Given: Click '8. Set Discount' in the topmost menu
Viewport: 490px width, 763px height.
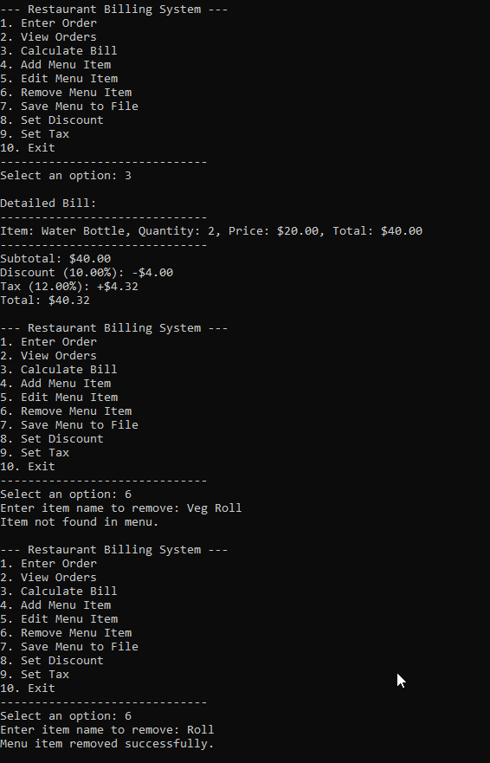Looking at the screenshot, I should pyautogui.click(x=52, y=120).
